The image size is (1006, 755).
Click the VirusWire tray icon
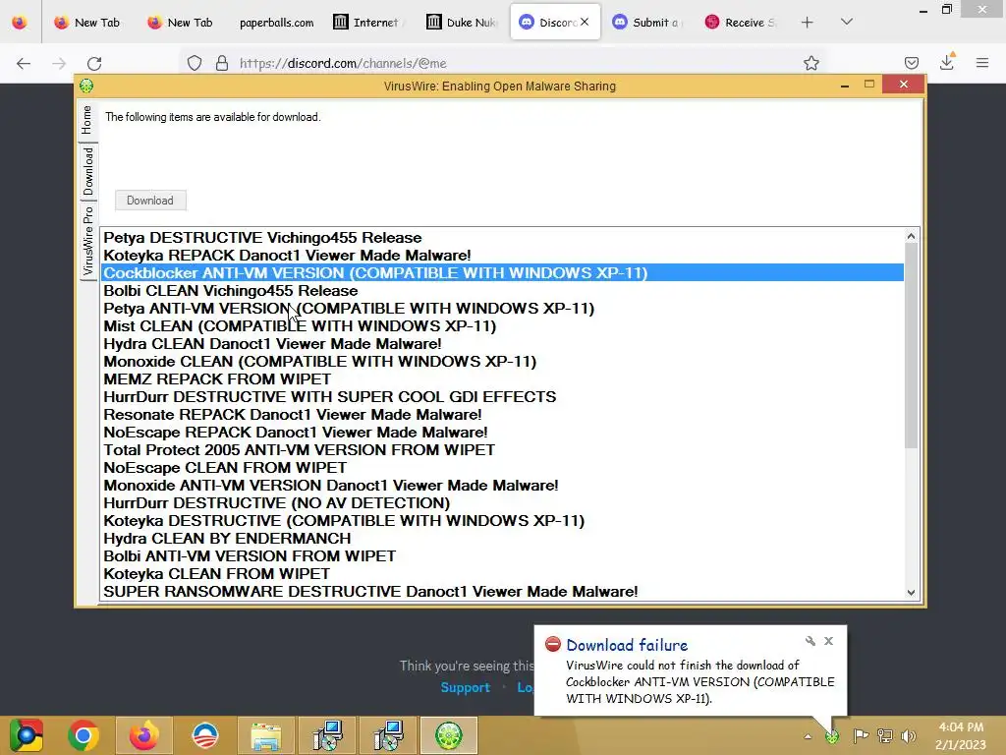click(x=832, y=736)
